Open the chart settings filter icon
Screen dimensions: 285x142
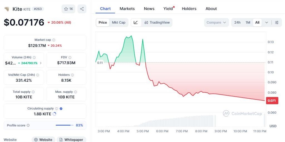277,23
